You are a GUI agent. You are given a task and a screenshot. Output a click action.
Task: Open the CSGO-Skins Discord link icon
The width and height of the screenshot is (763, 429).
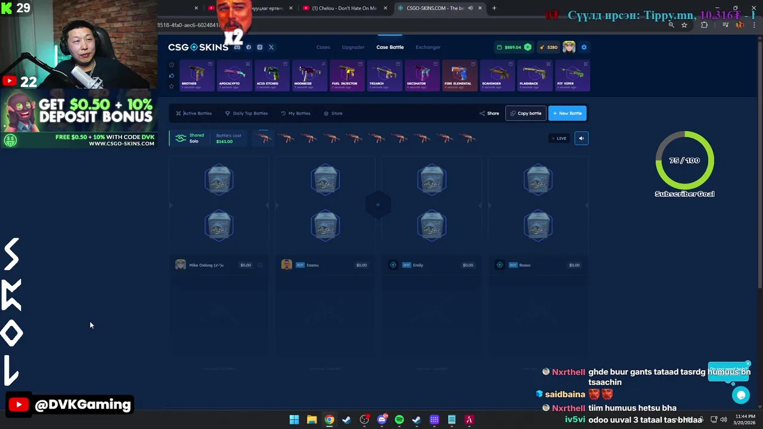237,47
